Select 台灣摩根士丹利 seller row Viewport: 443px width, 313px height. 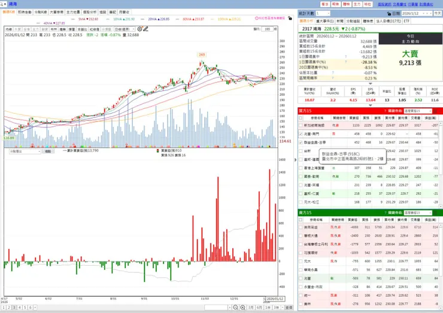point(369,244)
